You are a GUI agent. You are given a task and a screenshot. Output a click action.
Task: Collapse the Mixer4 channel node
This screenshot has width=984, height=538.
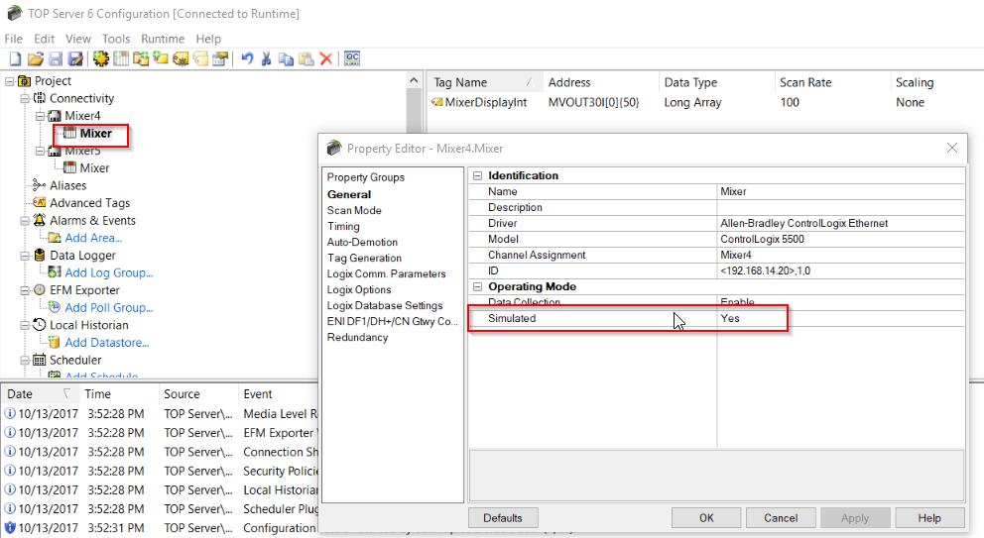(40, 116)
